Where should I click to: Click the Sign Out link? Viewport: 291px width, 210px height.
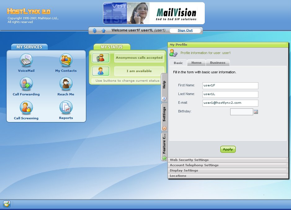pyautogui.click(x=185, y=30)
